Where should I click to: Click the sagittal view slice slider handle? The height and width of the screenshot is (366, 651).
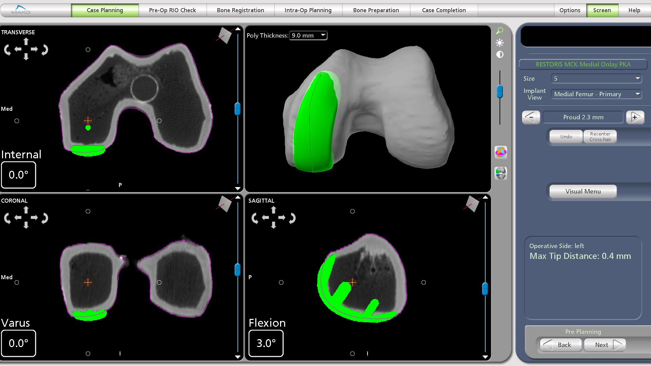tap(485, 289)
